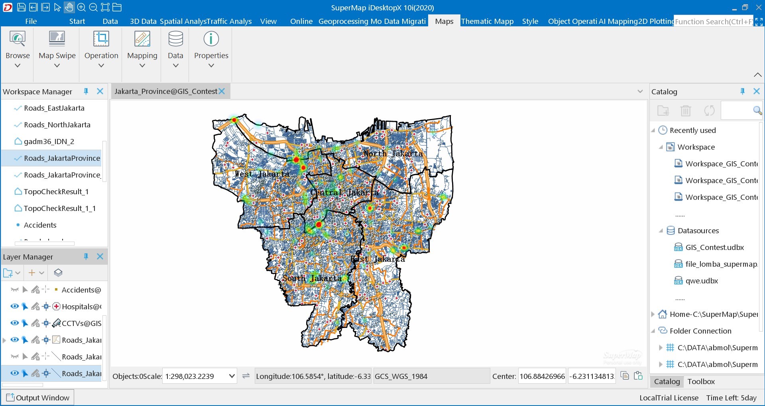Pin the Workspace Manager panel
The image size is (765, 406).
pos(86,92)
